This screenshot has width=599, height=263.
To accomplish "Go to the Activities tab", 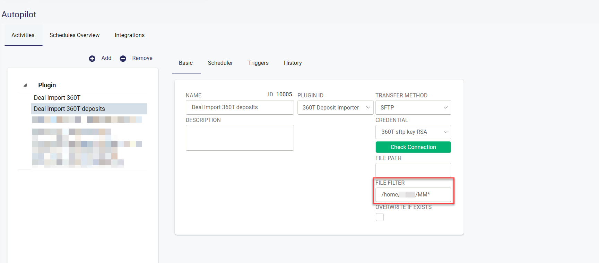I will pyautogui.click(x=23, y=35).
